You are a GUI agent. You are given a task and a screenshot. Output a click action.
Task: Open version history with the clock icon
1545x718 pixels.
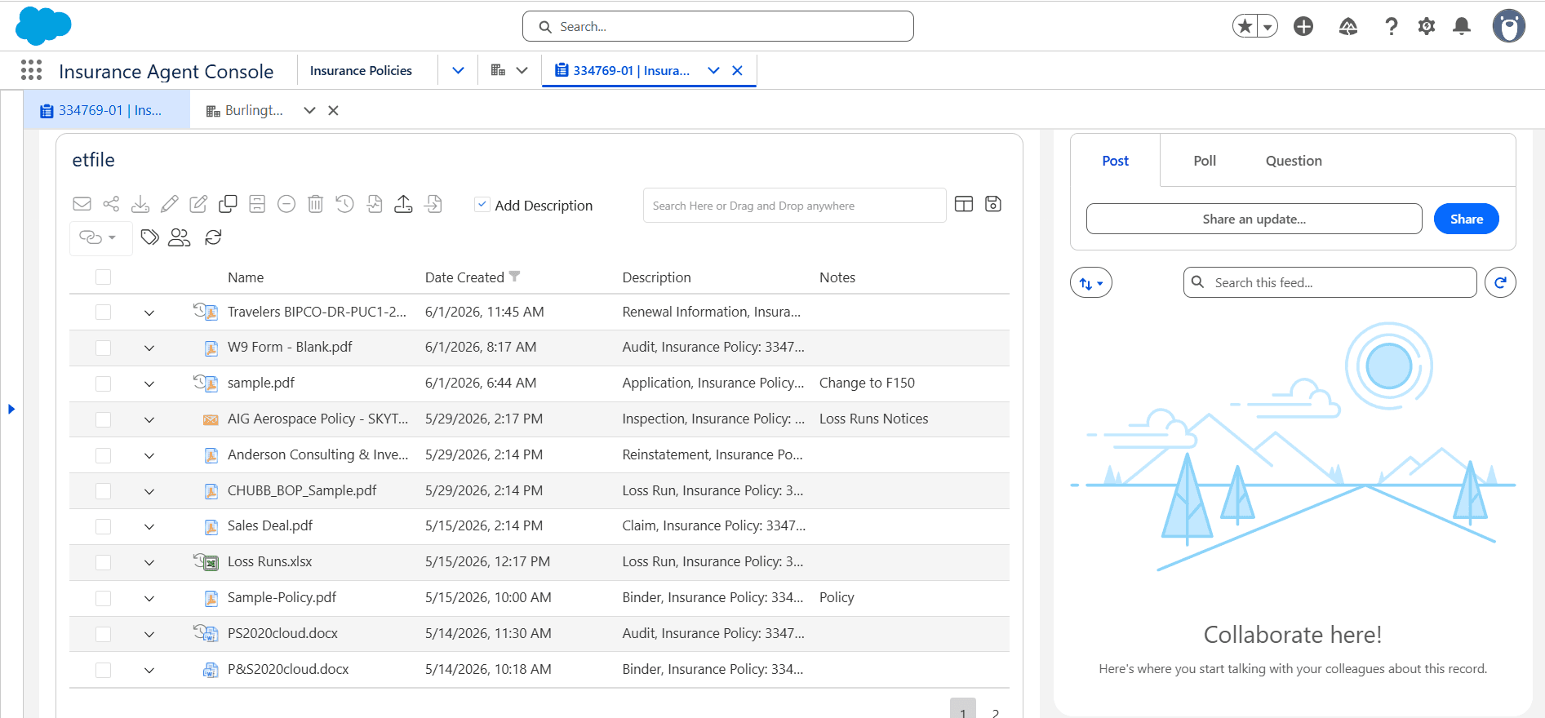click(344, 204)
